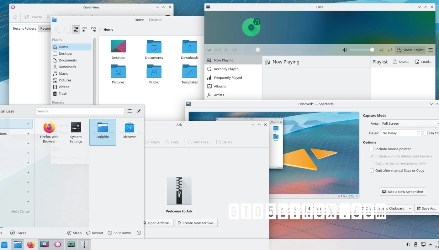Click the Spectacle screenshot preview thumbnail
The height and width of the screenshot is (250, 439).
pos(274,155)
